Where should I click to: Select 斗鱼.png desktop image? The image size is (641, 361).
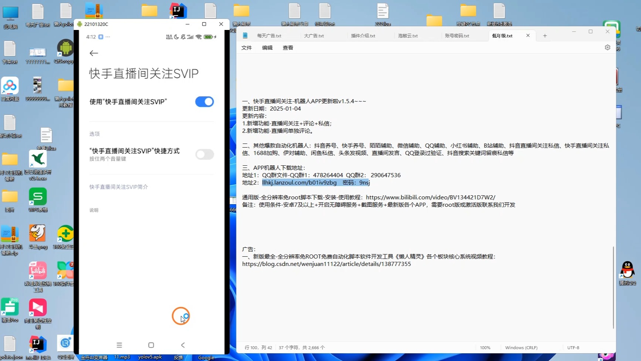click(x=38, y=237)
